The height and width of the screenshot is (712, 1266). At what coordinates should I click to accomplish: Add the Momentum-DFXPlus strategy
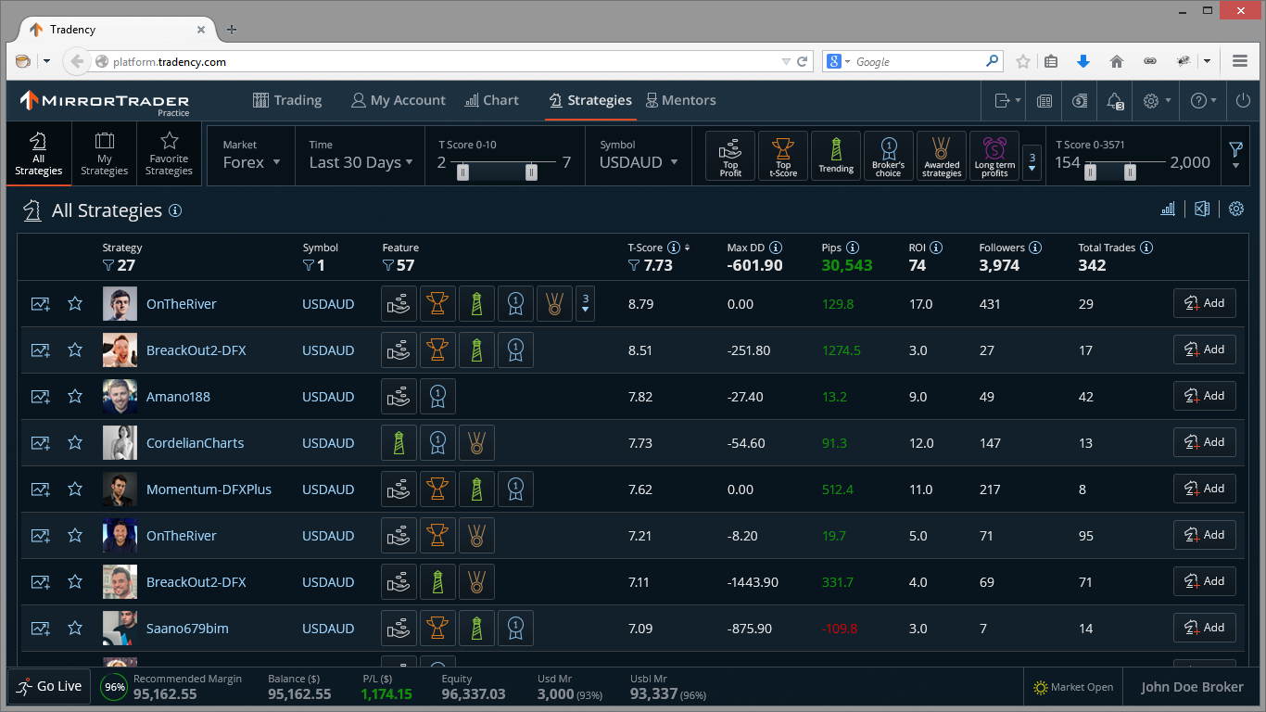1204,489
